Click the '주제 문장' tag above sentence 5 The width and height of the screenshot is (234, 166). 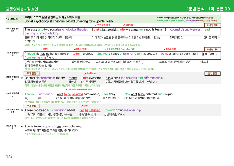[x=32, y=106]
